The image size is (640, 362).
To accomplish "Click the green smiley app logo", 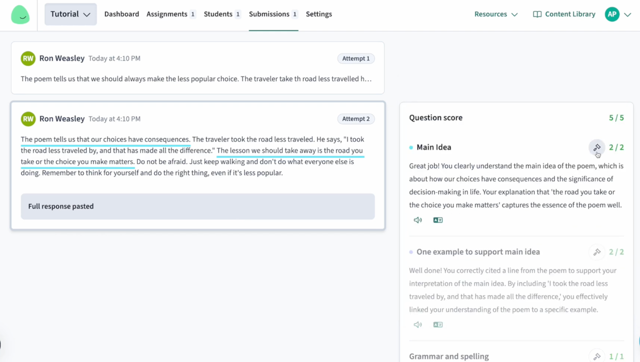I will tap(20, 14).
